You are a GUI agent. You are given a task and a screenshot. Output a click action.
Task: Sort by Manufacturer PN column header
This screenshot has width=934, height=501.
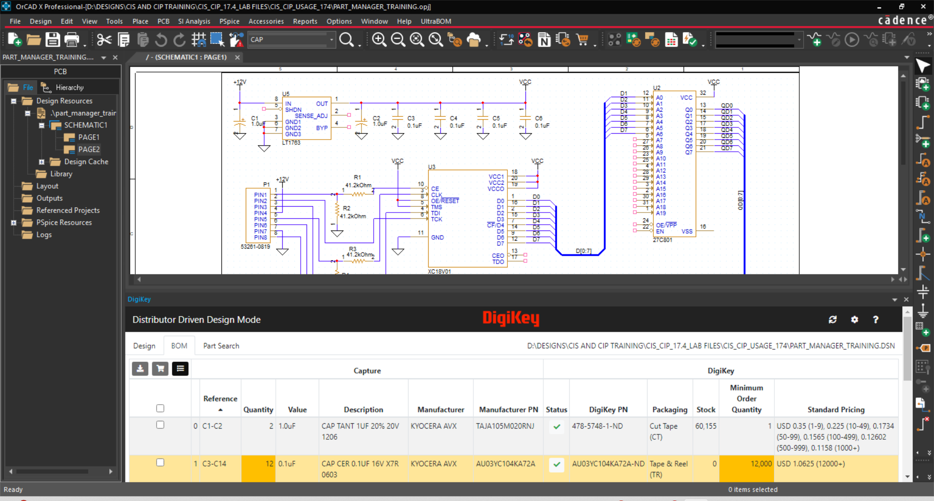point(508,410)
